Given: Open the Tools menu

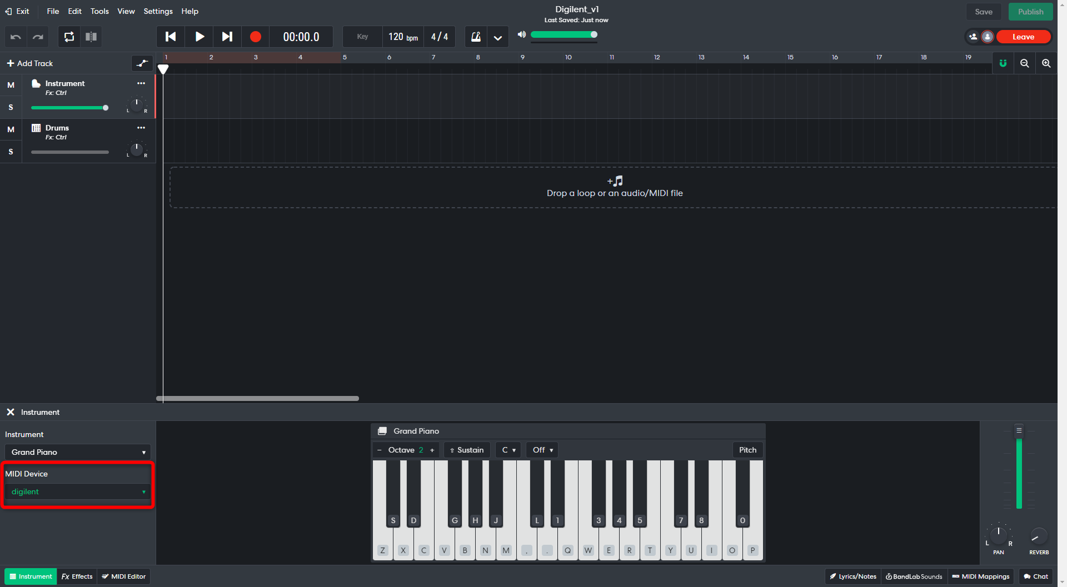Looking at the screenshot, I should (99, 11).
